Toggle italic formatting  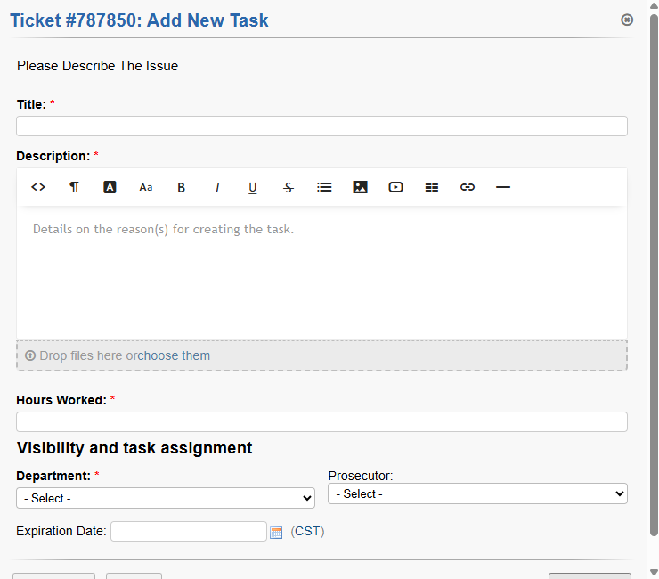coord(217,187)
